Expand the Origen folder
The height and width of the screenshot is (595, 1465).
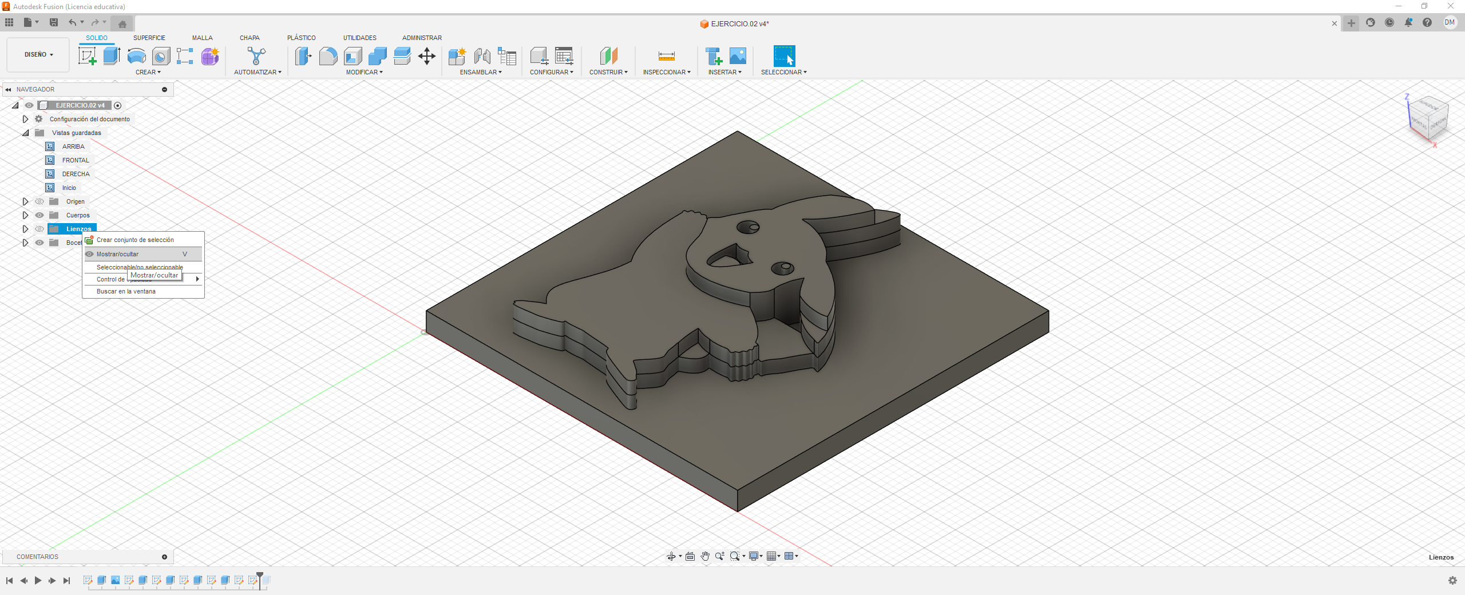click(x=25, y=201)
